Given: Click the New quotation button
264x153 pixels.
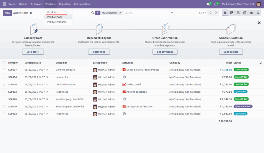Looking at the screenshot, I should 7,12.
